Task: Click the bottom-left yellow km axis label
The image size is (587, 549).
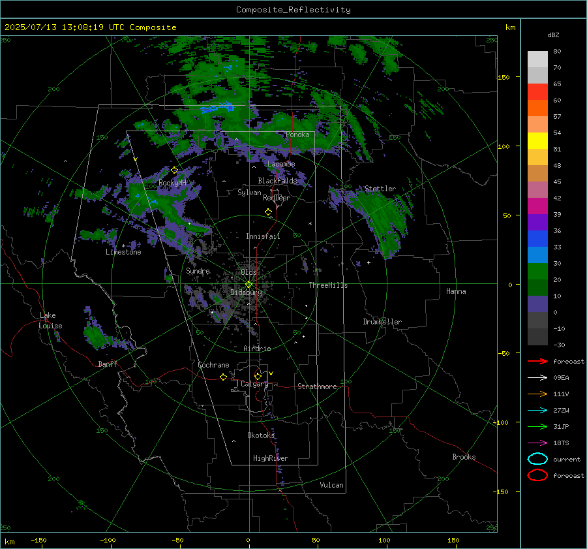Action: (9, 542)
